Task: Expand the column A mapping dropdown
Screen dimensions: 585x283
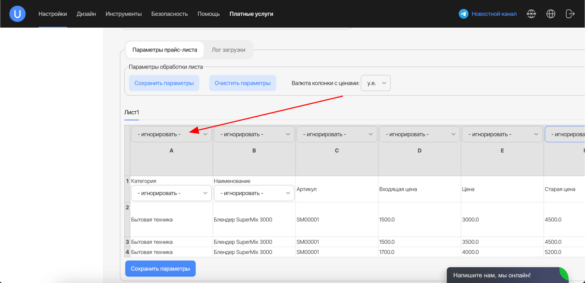Action: [171, 134]
